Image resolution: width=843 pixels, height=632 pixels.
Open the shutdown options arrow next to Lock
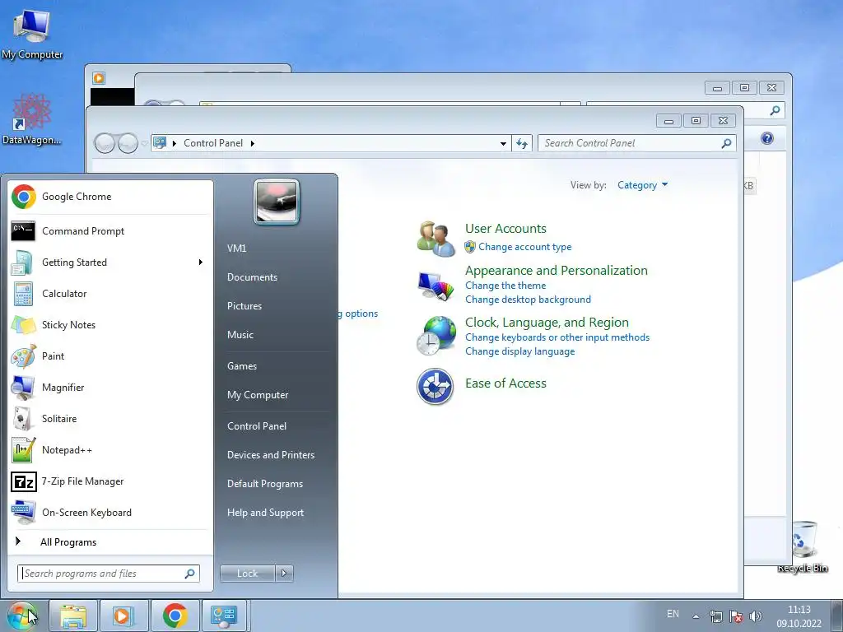[x=284, y=574]
